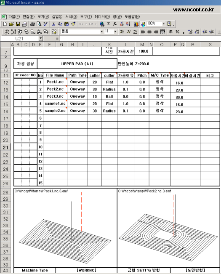Image resolution: width=221 pixels, height=274 pixels.
Task: Click the formula bar equals button
Action: 57,38
